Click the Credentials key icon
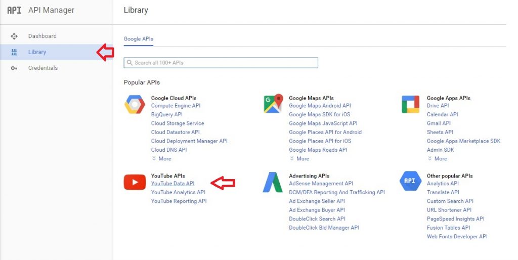 14,68
